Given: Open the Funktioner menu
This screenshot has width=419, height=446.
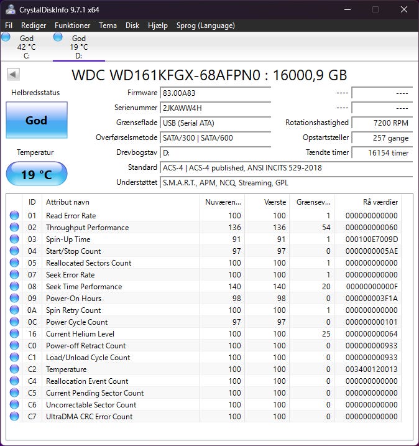Looking at the screenshot, I should point(72,26).
